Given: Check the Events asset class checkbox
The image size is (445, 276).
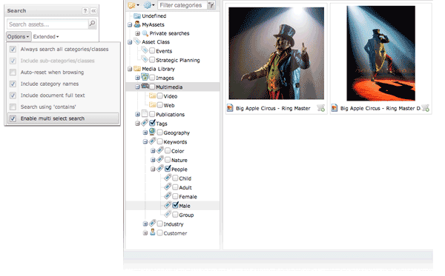Looking at the screenshot, I should tap(152, 50).
